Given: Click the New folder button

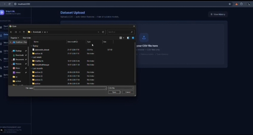Looking at the screenshot, I should point(27,38).
